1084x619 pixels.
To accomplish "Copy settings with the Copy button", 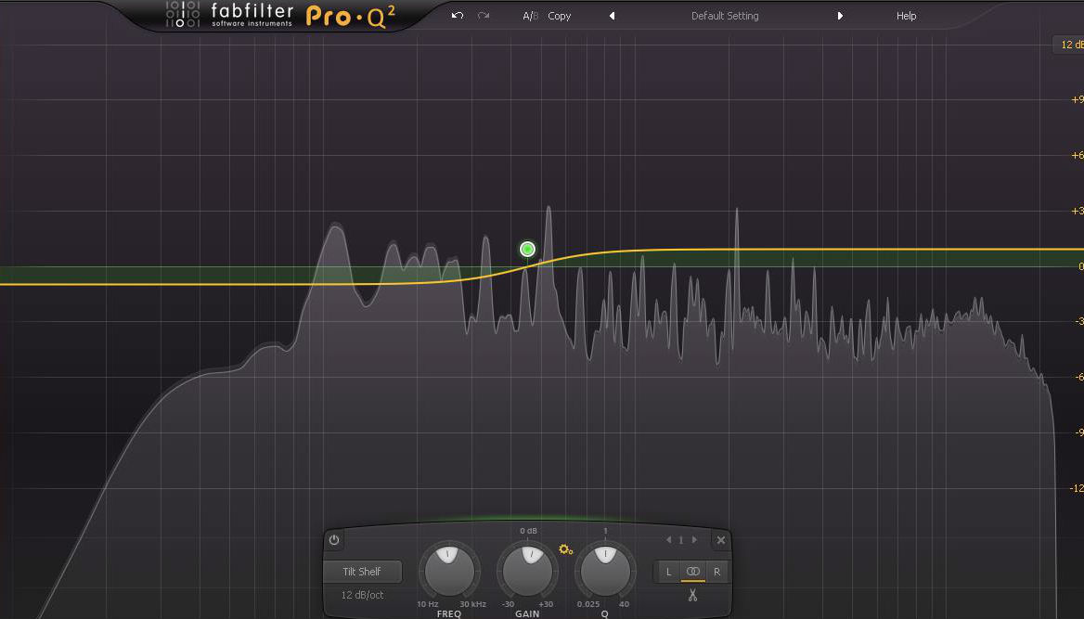I will 560,16.
